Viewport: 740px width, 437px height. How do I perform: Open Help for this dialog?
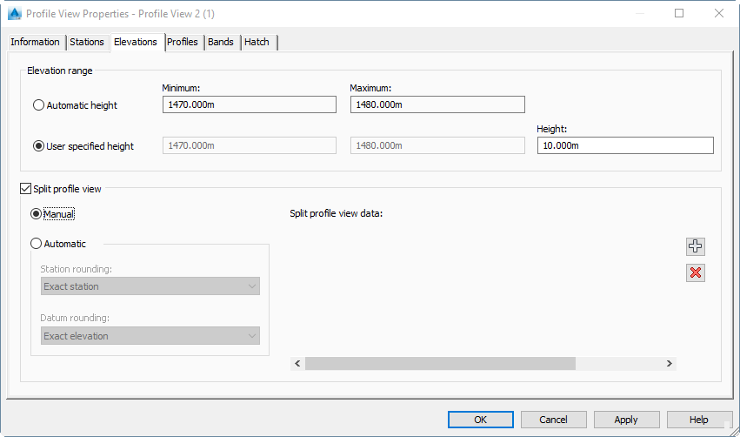click(698, 420)
